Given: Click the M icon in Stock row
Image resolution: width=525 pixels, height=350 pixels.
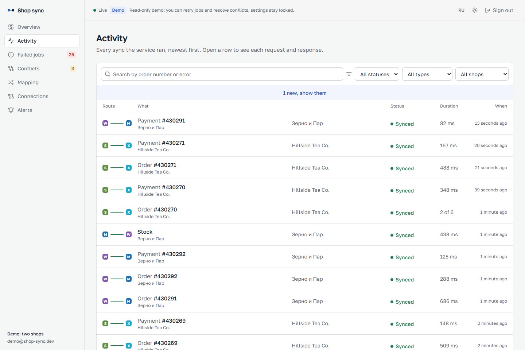Looking at the screenshot, I should tap(105, 234).
